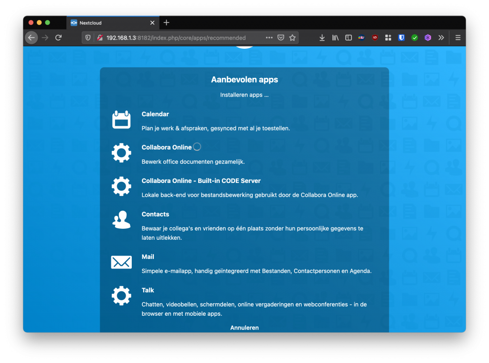The image size is (489, 363).
Task: Open the Library bookshelf icon
Action: [335, 38]
